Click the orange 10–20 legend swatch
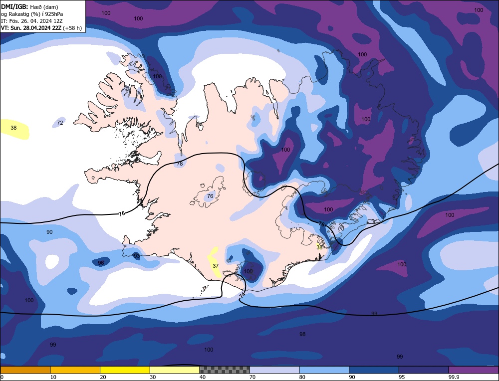The height and width of the screenshot is (381, 499). click(75, 370)
